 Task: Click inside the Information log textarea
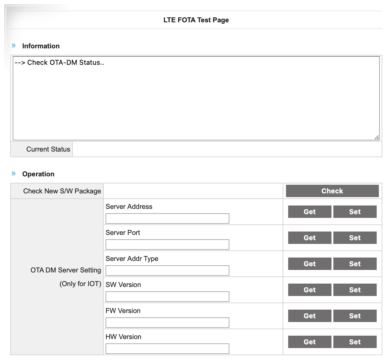click(196, 98)
